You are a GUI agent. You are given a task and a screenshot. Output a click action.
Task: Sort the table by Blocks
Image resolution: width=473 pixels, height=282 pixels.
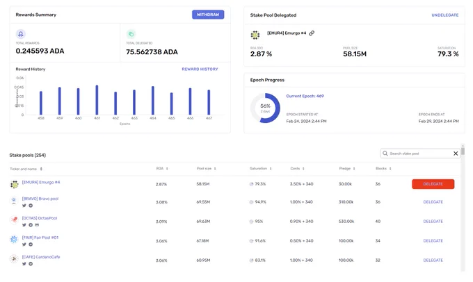point(383,169)
